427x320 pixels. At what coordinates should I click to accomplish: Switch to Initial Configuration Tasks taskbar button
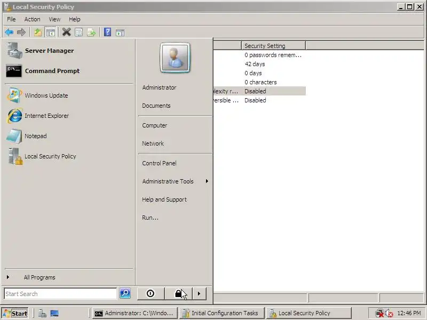pos(222,313)
